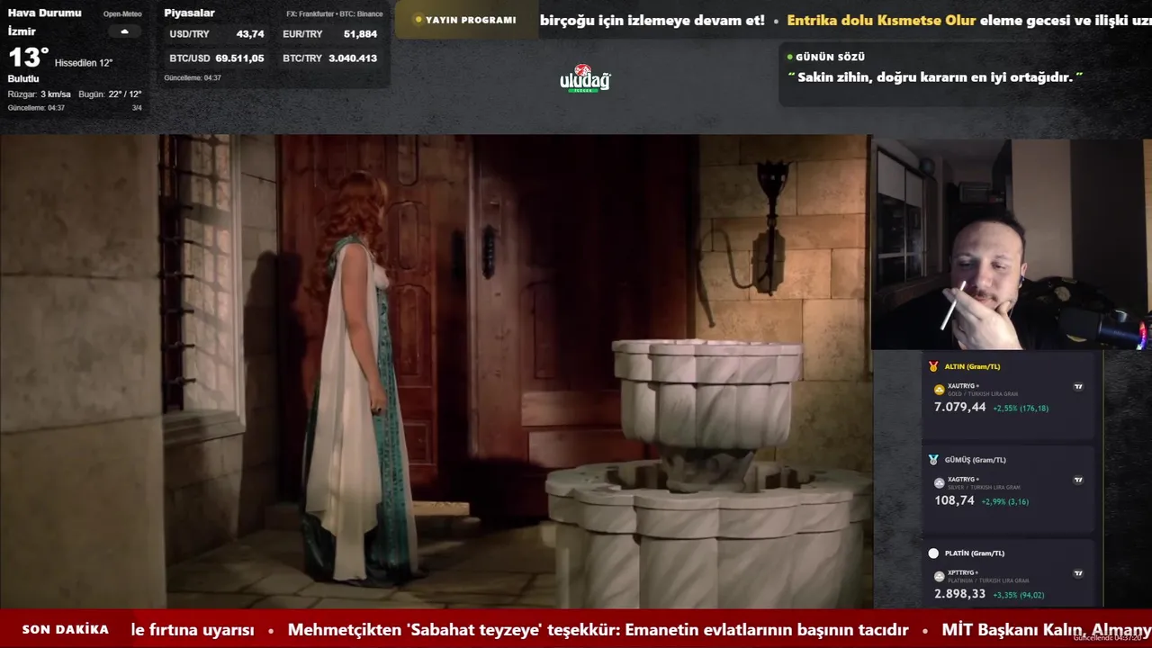Open TradingView logo in the platinum widget
This screenshot has width=1152, height=648.
point(1078,573)
